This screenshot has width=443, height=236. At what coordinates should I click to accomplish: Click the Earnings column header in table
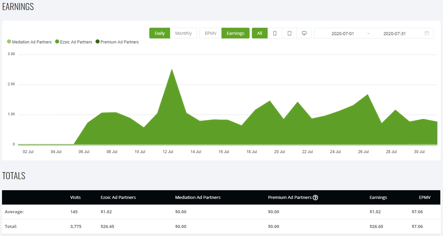[378, 198]
